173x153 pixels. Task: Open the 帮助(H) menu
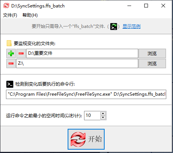click(30, 15)
